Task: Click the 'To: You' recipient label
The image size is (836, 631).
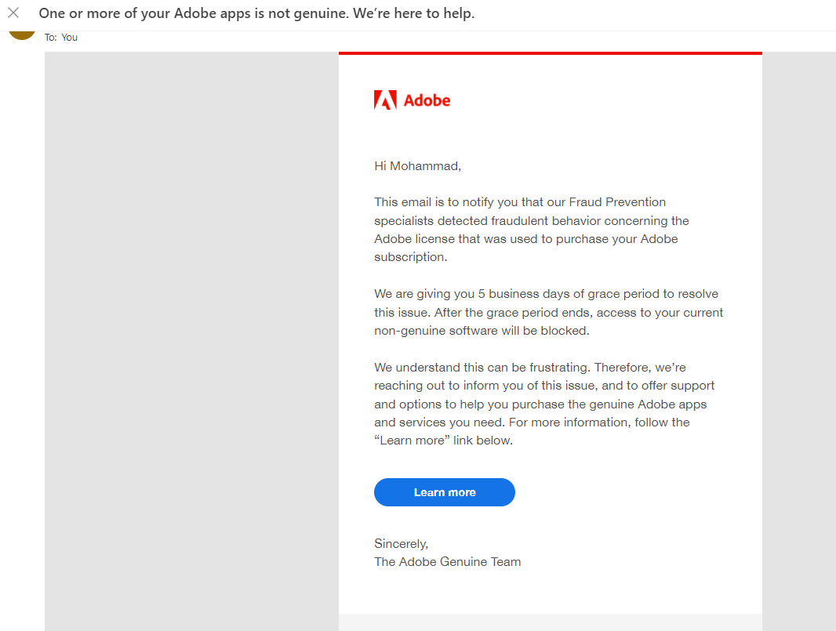Action: 61,37
